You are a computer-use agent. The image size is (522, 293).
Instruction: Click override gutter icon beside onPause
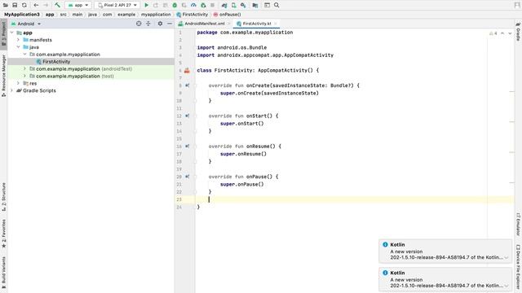[187, 177]
